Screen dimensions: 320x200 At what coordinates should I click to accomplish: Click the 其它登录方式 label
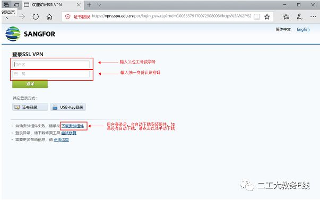[x=25, y=98]
